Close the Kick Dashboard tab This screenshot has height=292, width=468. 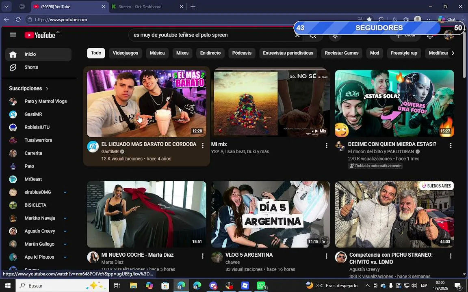(181, 6)
